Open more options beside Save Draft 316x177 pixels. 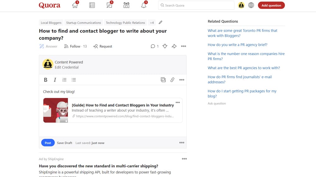(182, 143)
